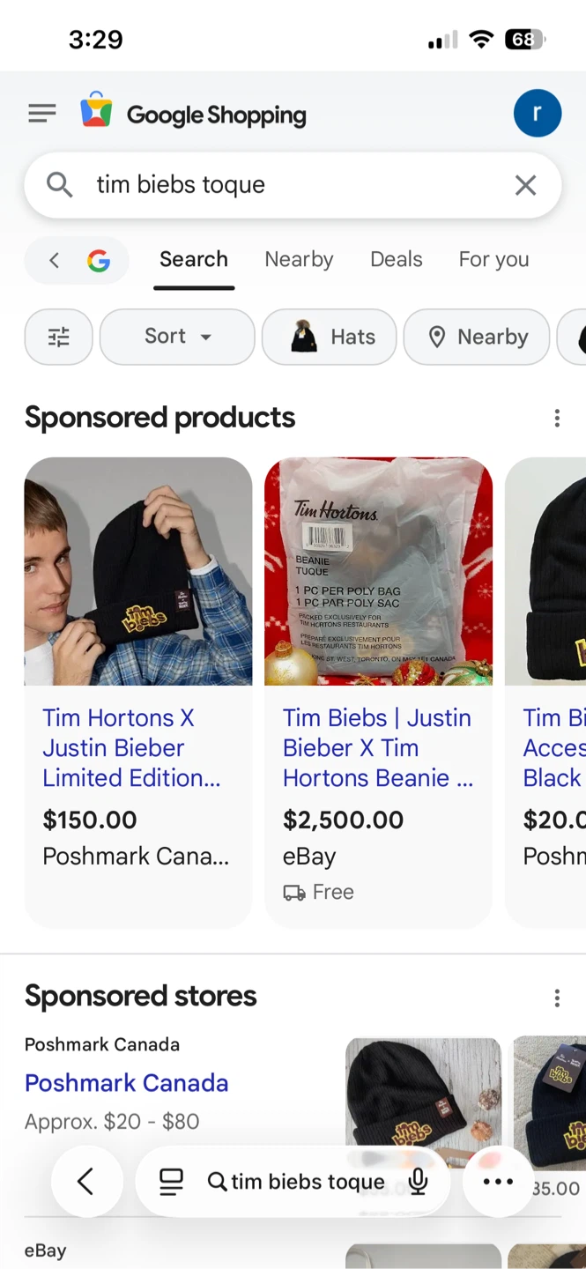Collapse search with the left chevron

click(x=54, y=260)
